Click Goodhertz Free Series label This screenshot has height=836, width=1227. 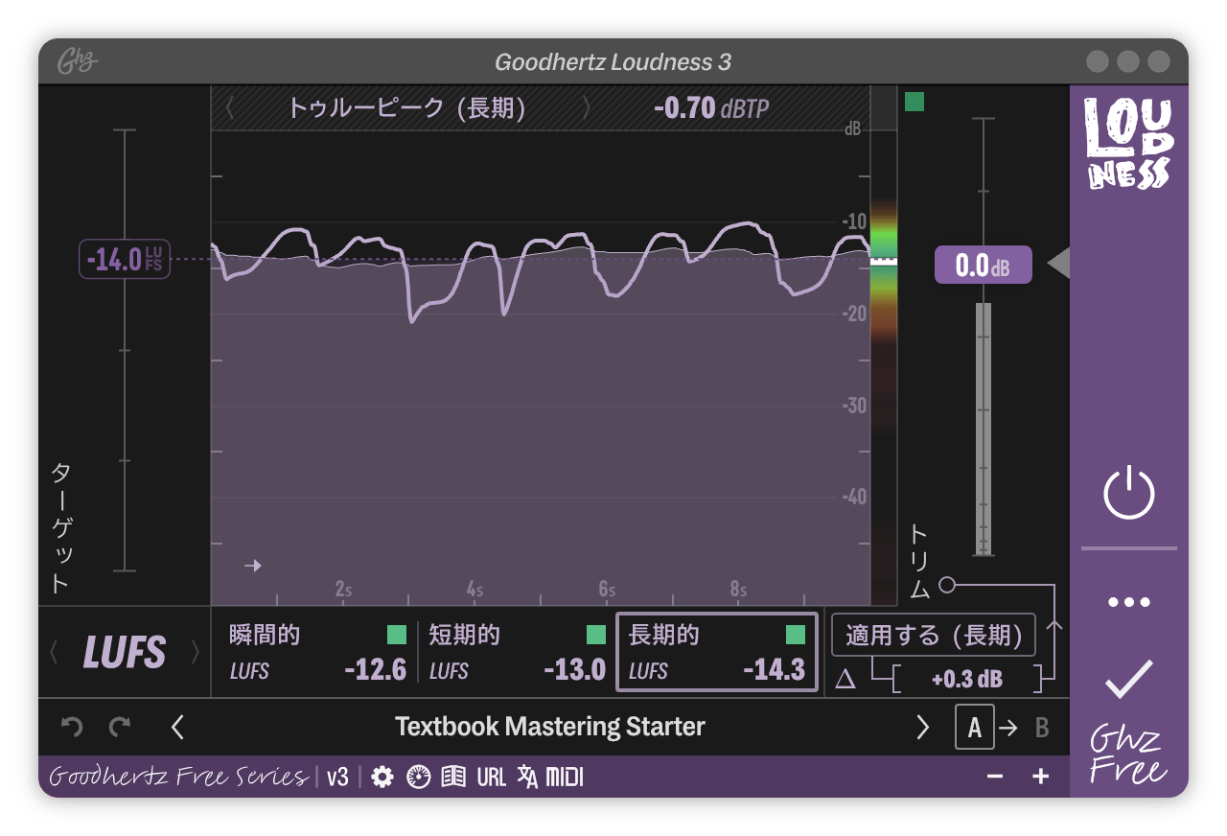(x=178, y=777)
